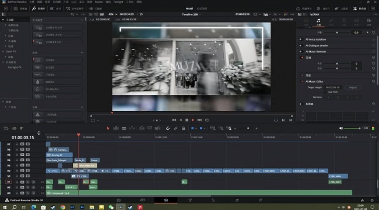Adjust the volume slider in the inspector
Viewport: 379px width, 210px height.
(x=337, y=33)
